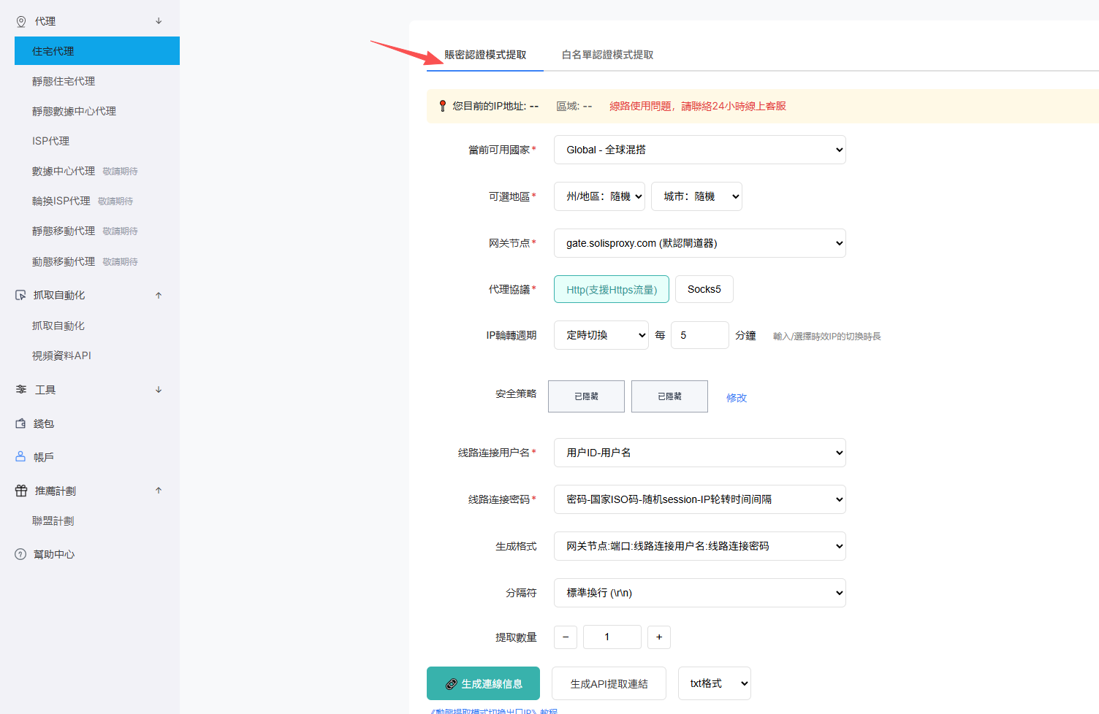Toggle the 推薦計劃 section arrow
1099x714 pixels.
coord(159,491)
